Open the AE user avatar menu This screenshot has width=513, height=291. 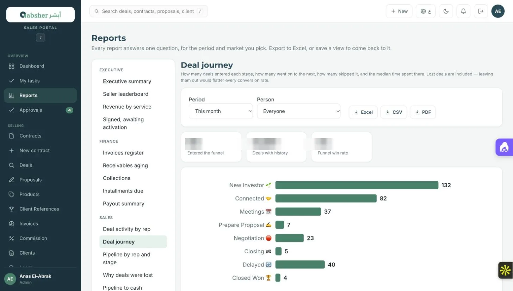pos(498,11)
